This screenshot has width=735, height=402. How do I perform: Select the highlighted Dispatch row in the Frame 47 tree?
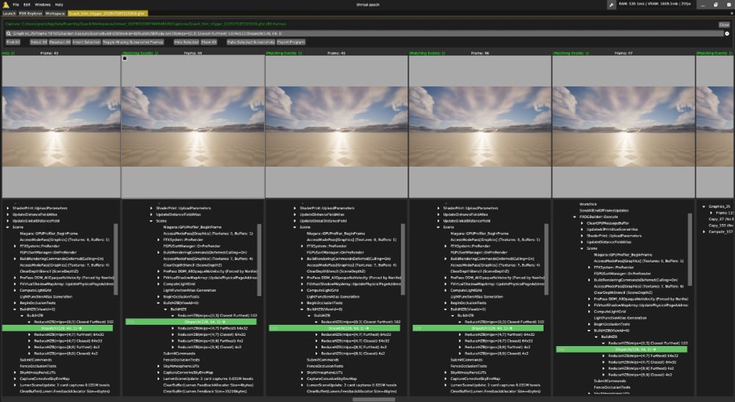point(622,350)
